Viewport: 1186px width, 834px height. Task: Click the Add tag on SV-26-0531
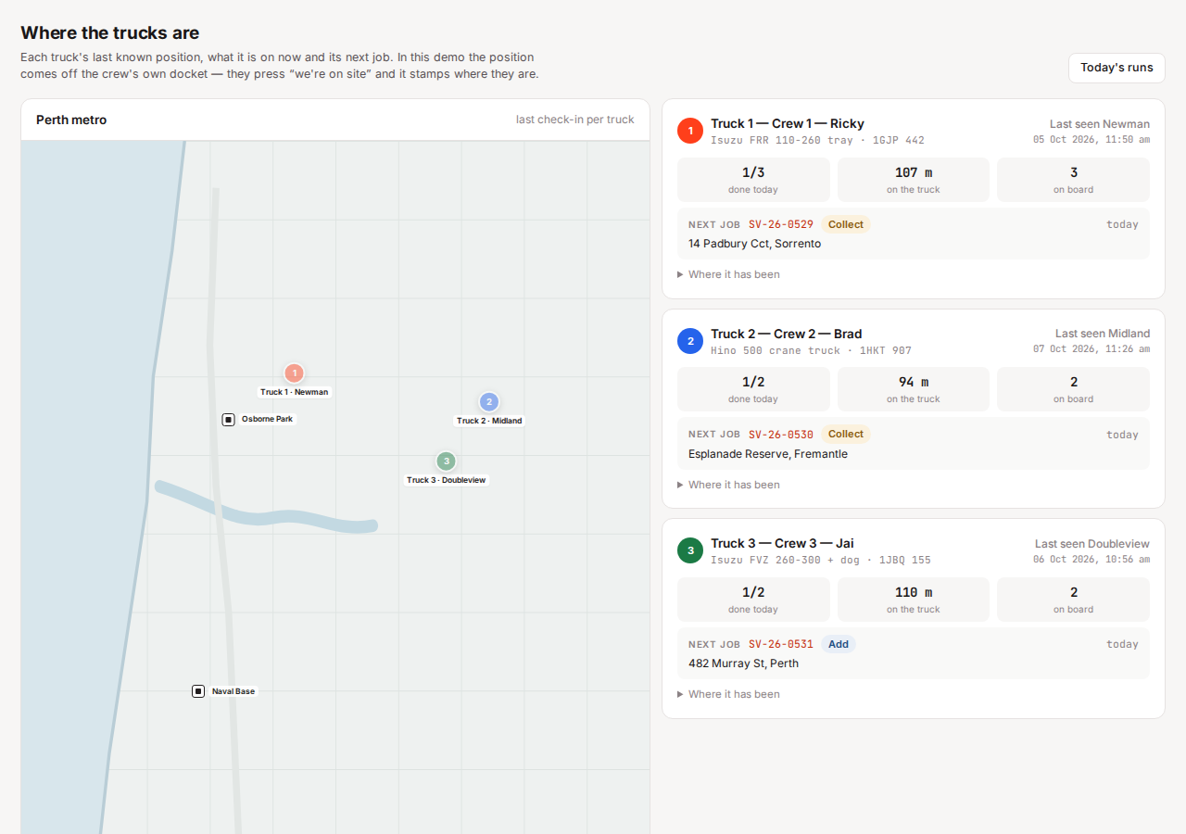pos(839,644)
